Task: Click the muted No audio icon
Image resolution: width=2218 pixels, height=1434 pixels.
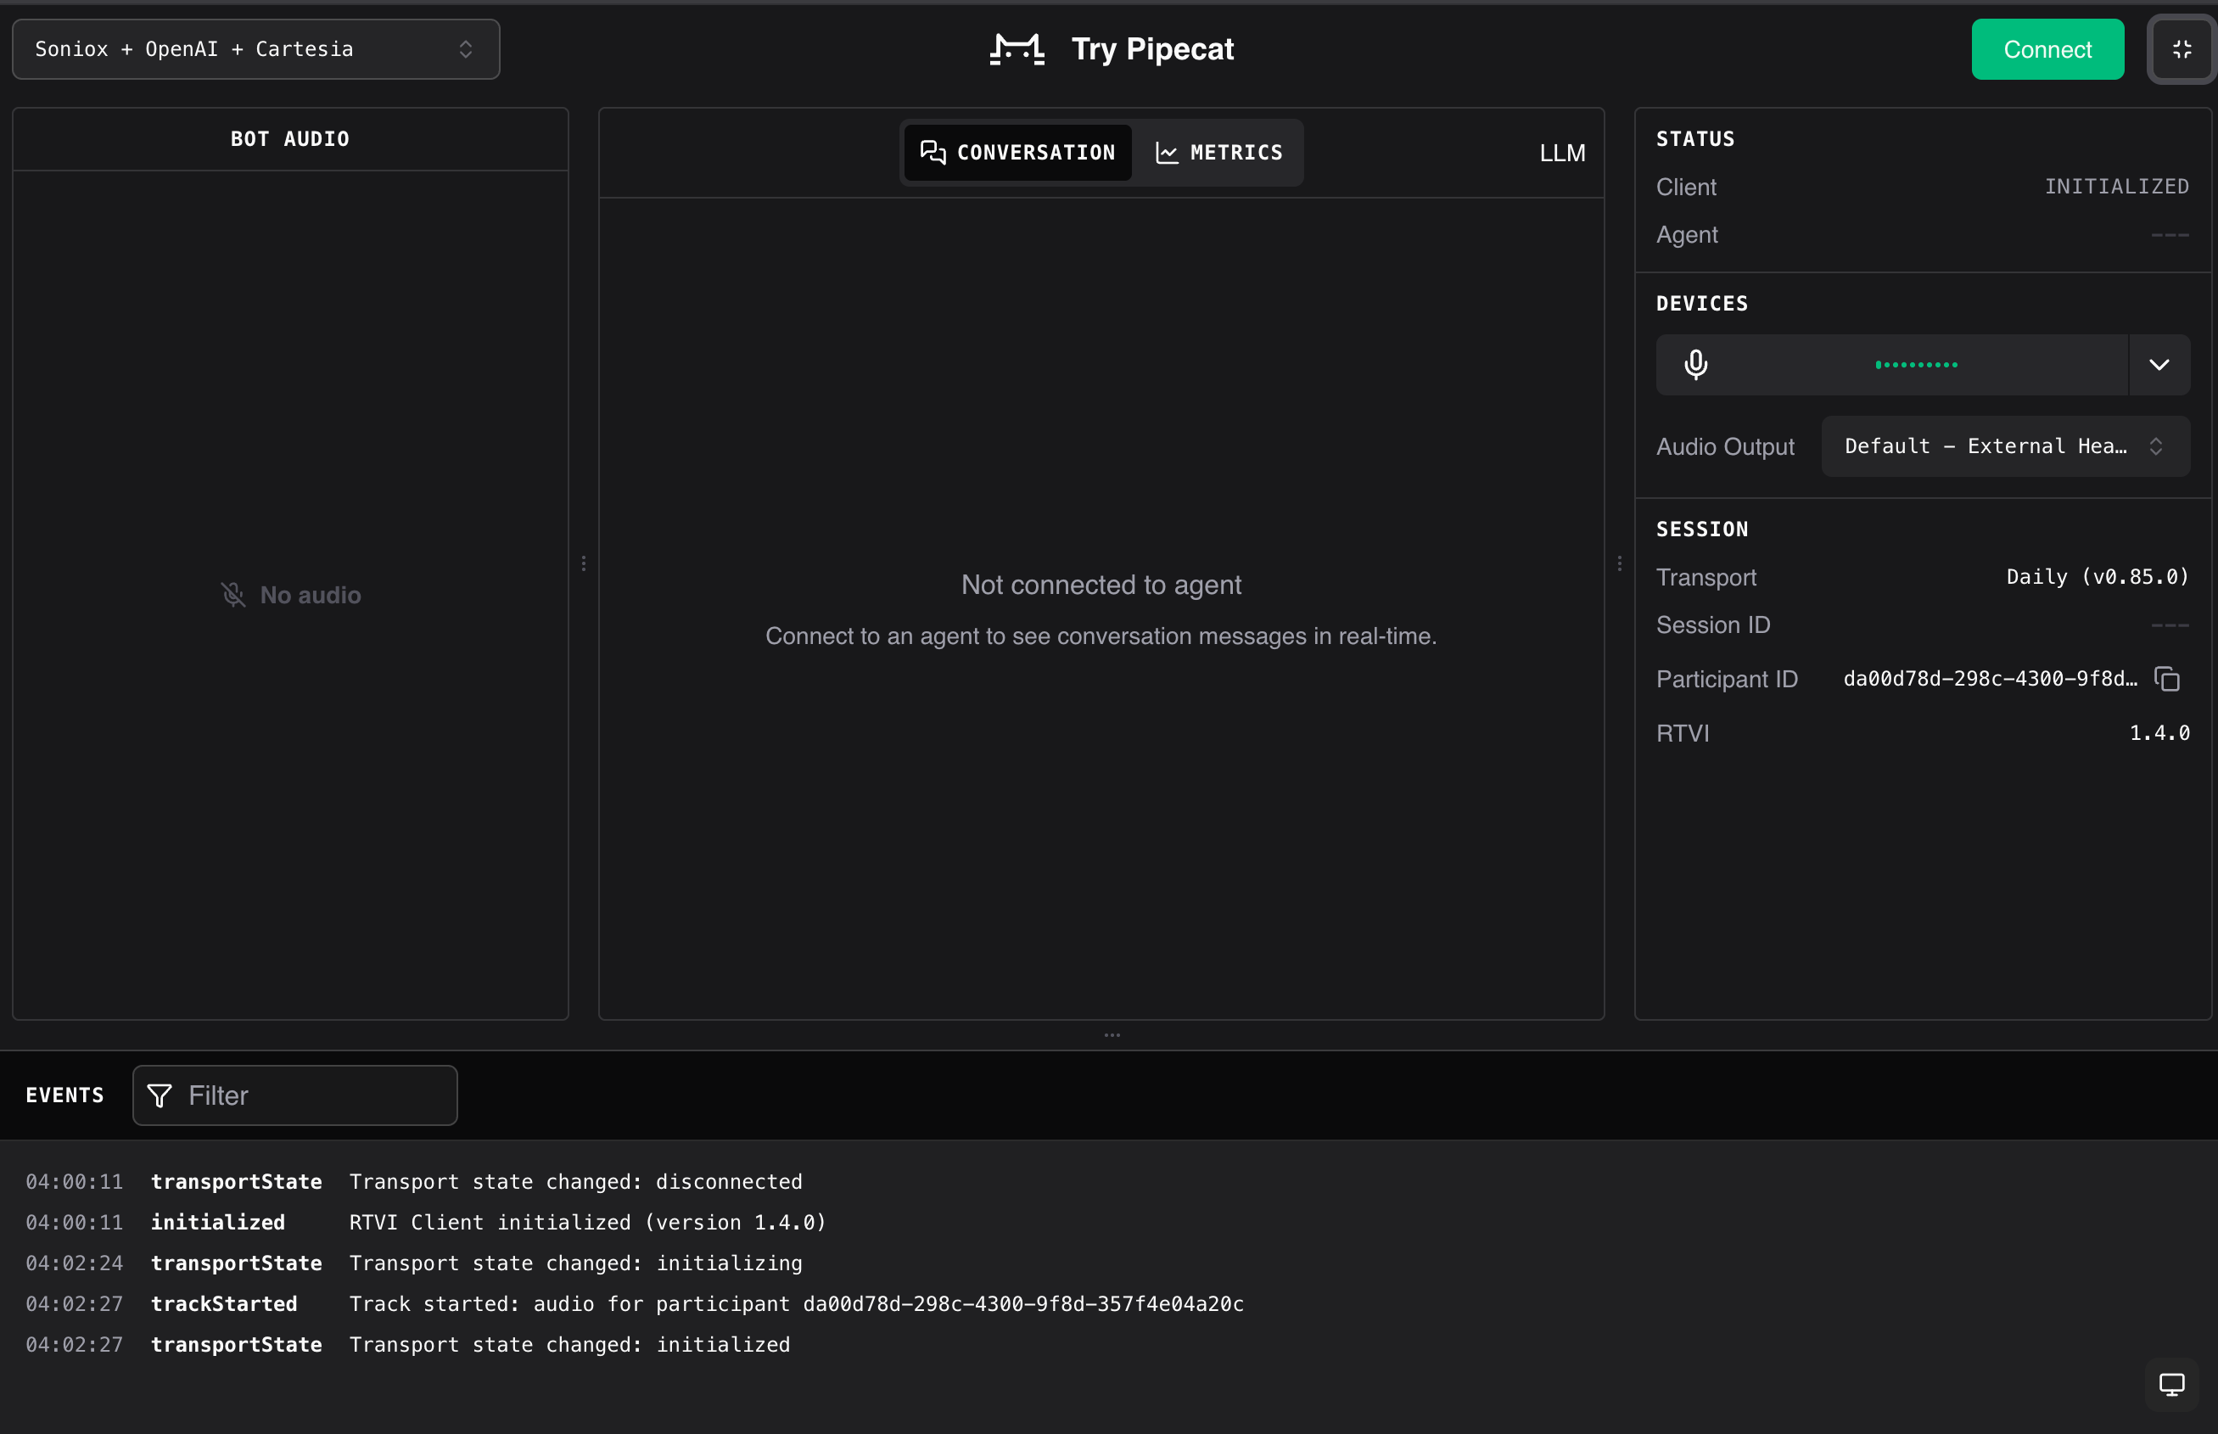Action: coord(232,595)
